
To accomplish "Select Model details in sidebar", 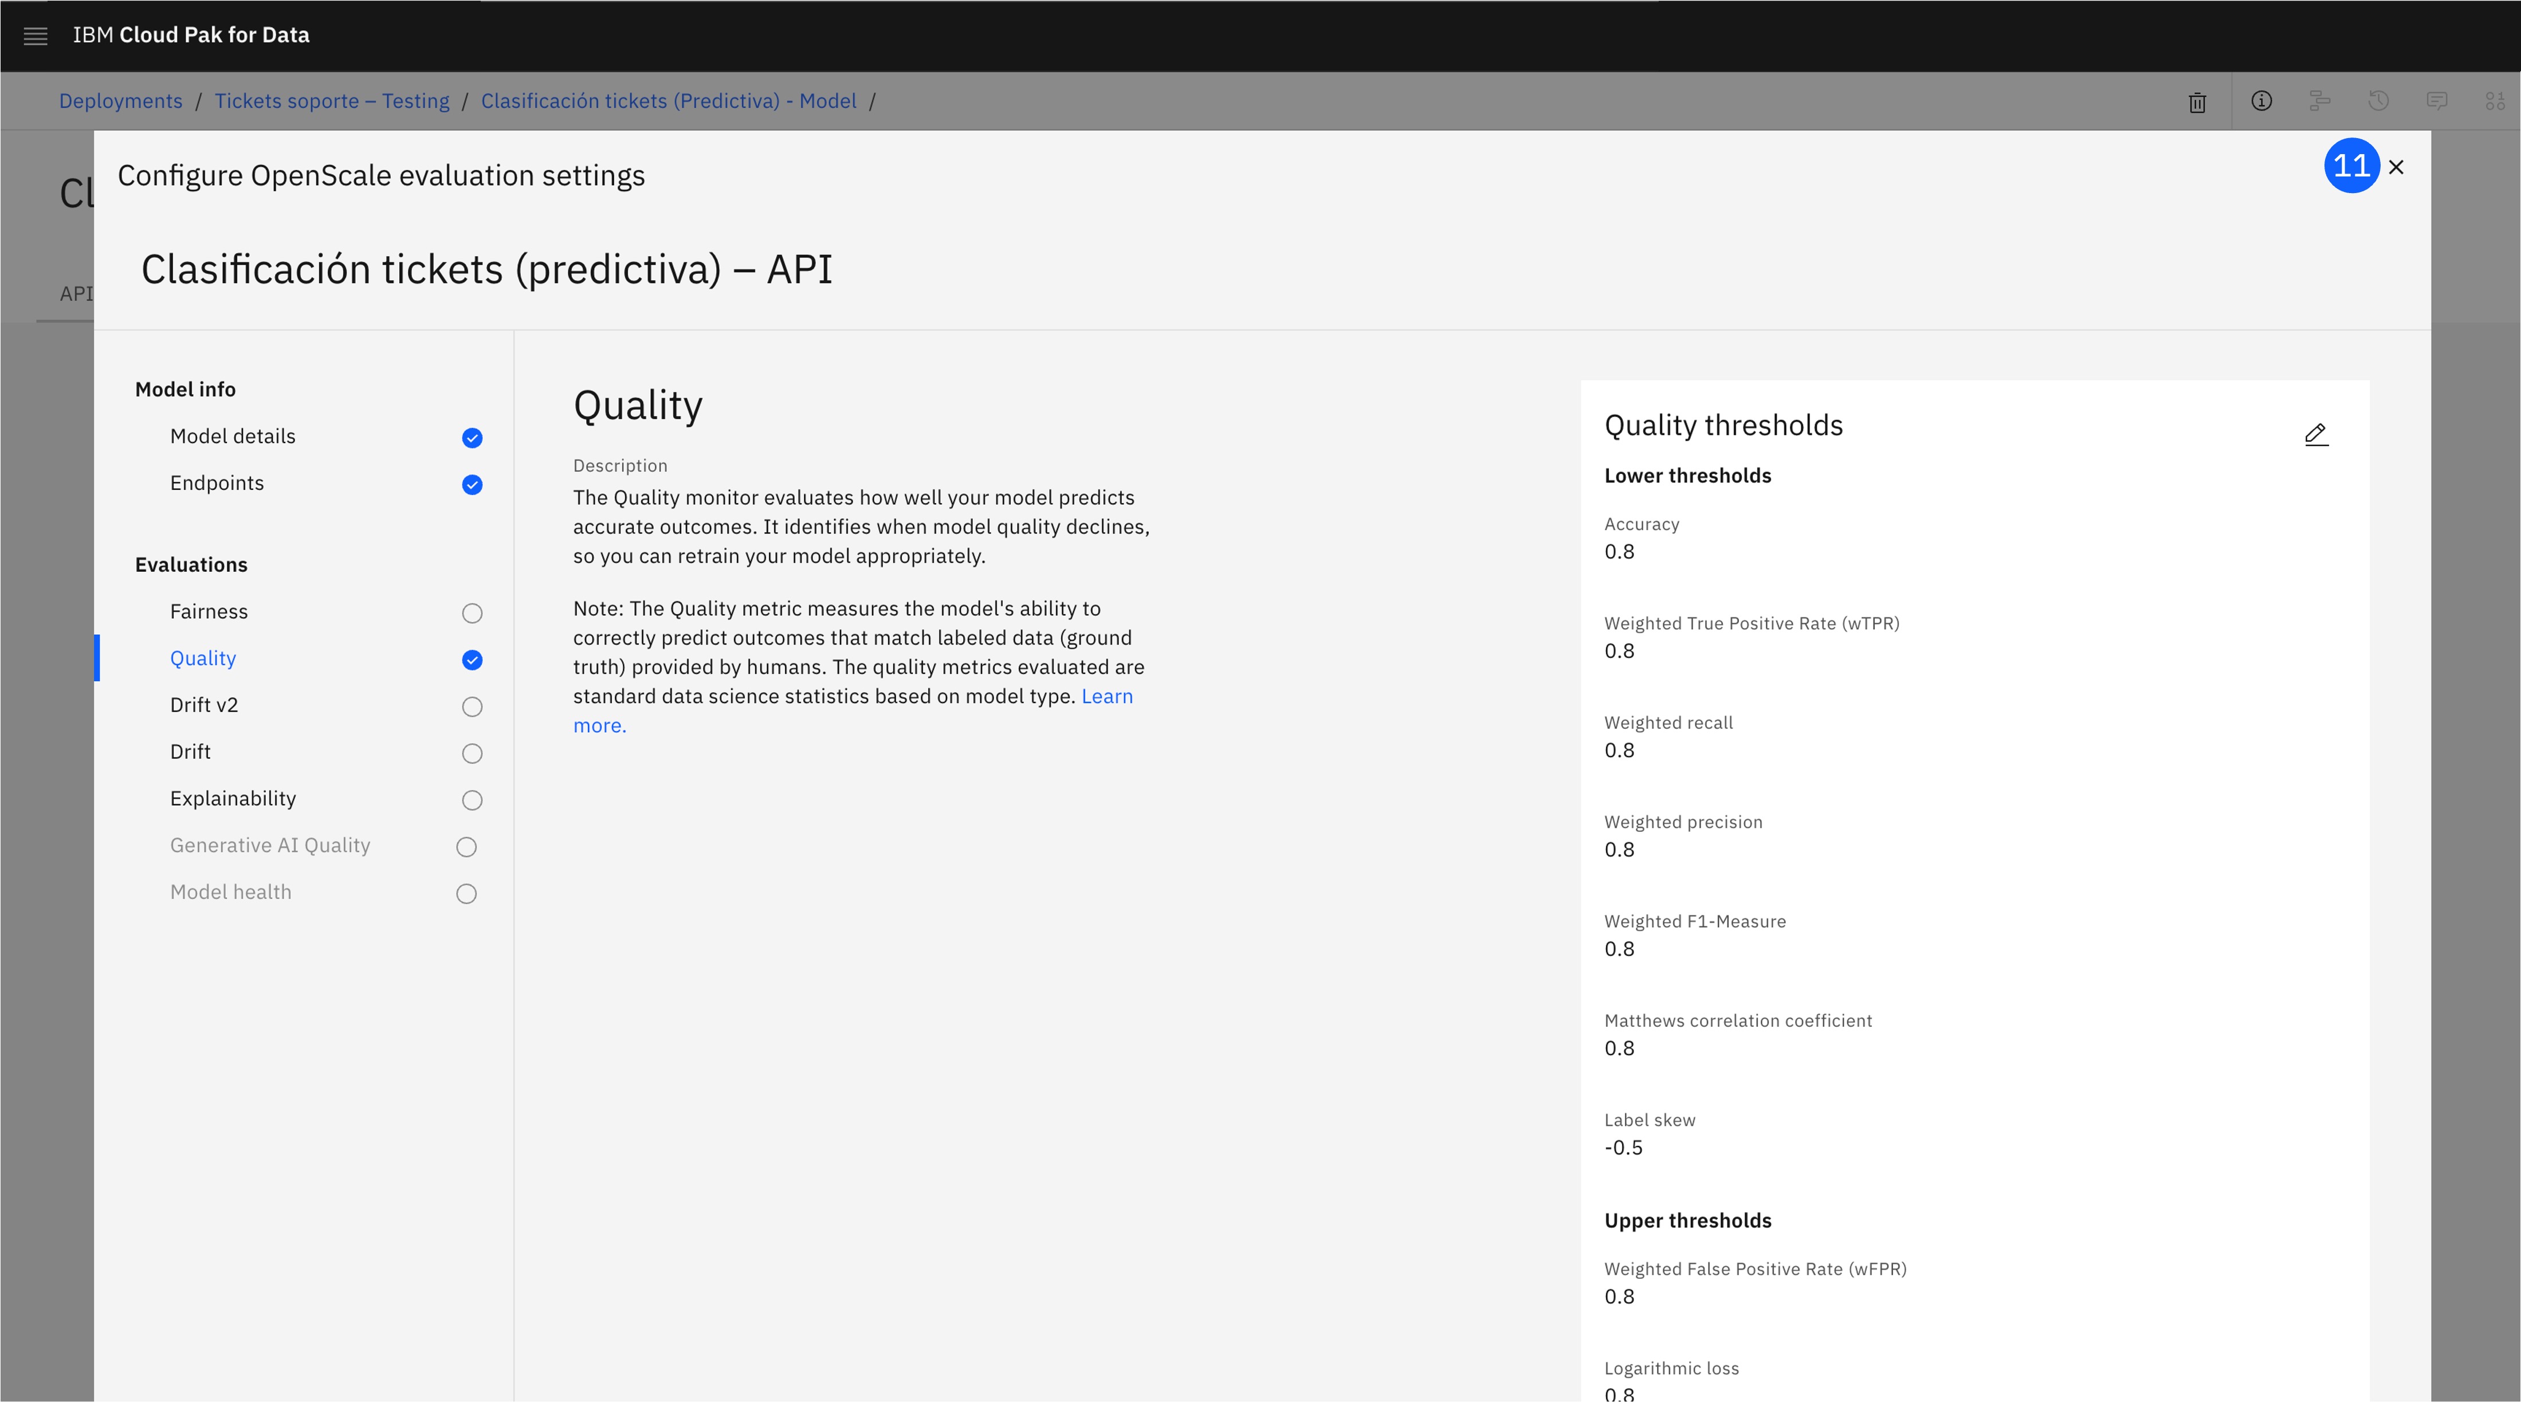I will [x=232, y=437].
